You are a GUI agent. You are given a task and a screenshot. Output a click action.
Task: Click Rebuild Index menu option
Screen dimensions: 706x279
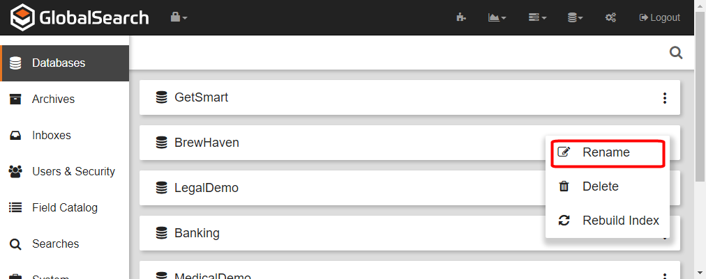pyautogui.click(x=620, y=221)
